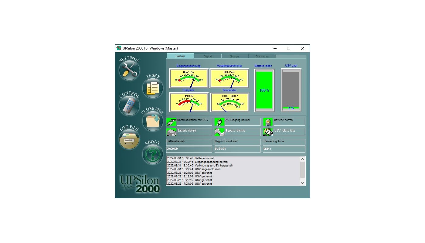Screen dimensions: 425x243
Task: Select log entry 'USV angeschlossen'
Action: tap(233, 169)
